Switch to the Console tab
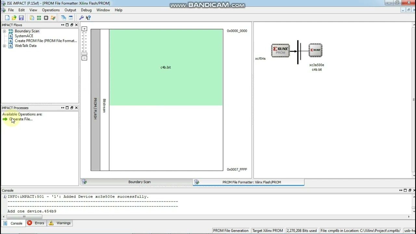The image size is (416, 234). point(13,223)
